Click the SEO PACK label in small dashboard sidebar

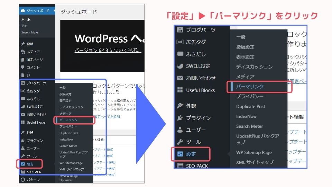(34, 172)
